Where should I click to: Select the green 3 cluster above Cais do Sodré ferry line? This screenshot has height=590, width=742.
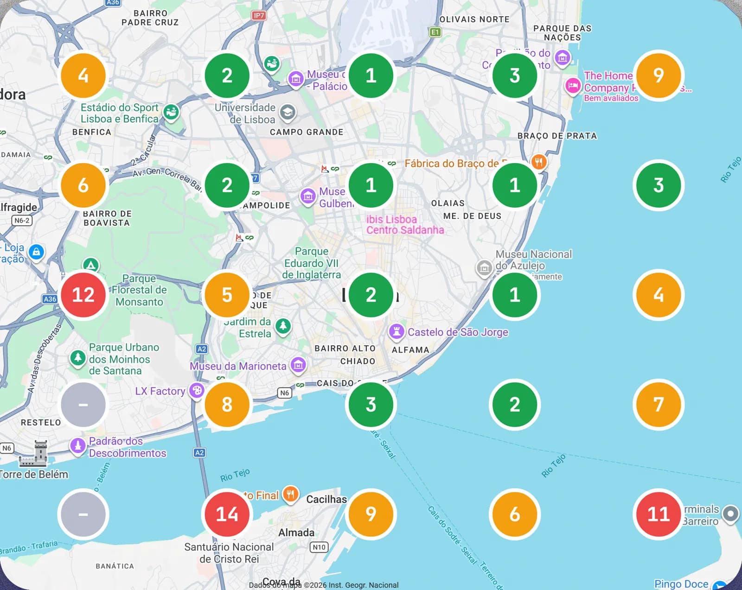(371, 404)
